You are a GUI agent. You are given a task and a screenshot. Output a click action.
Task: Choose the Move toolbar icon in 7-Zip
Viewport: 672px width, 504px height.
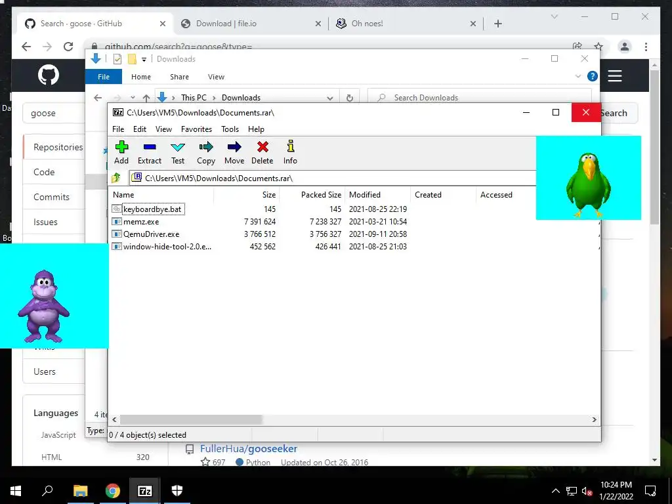(234, 152)
